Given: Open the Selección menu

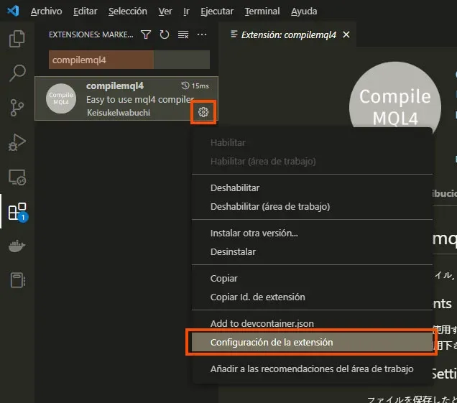Looking at the screenshot, I should [x=128, y=11].
